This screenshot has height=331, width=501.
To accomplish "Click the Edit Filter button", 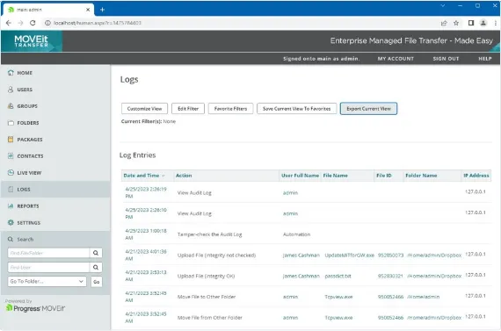I will click(188, 109).
